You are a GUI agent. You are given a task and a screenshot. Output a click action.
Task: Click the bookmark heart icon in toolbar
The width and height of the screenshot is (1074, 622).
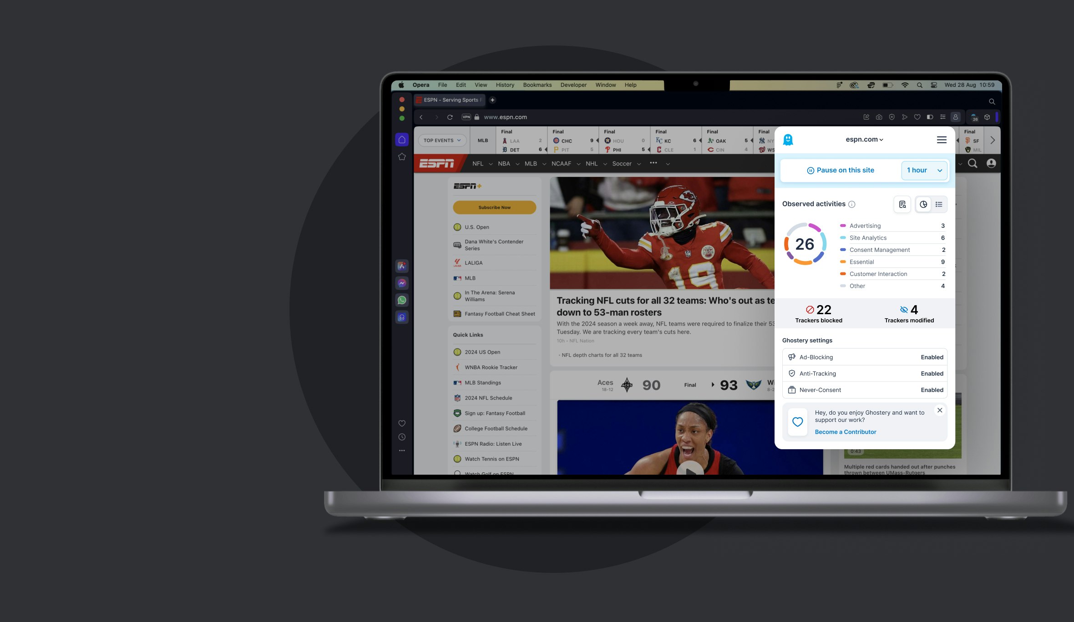click(x=917, y=117)
